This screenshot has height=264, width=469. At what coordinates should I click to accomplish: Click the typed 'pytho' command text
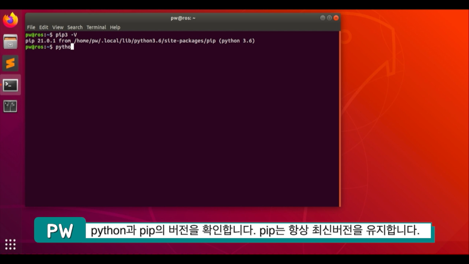[x=63, y=47]
